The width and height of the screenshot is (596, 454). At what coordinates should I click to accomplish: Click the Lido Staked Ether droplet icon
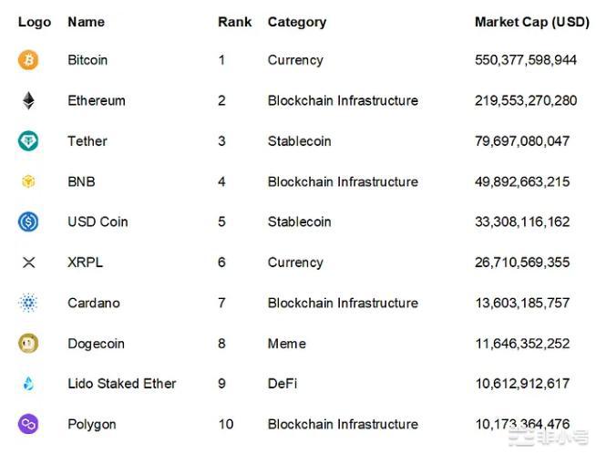[x=28, y=384]
